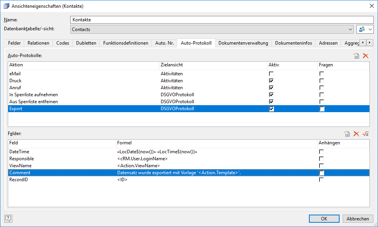This screenshot has width=378, height=227.
Task: Click into the Name field containing Kontakte
Action: point(221,20)
